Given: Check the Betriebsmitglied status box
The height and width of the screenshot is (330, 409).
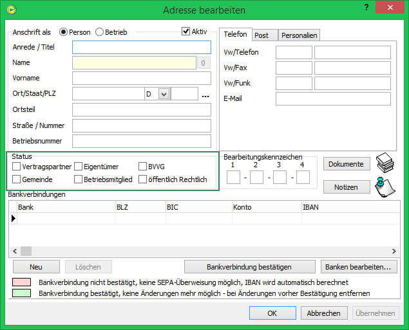Looking at the screenshot, I should 79,179.
